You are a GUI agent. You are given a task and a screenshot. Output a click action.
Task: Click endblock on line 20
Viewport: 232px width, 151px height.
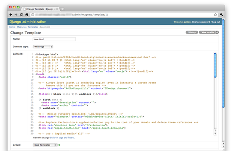[x=49, y=108]
